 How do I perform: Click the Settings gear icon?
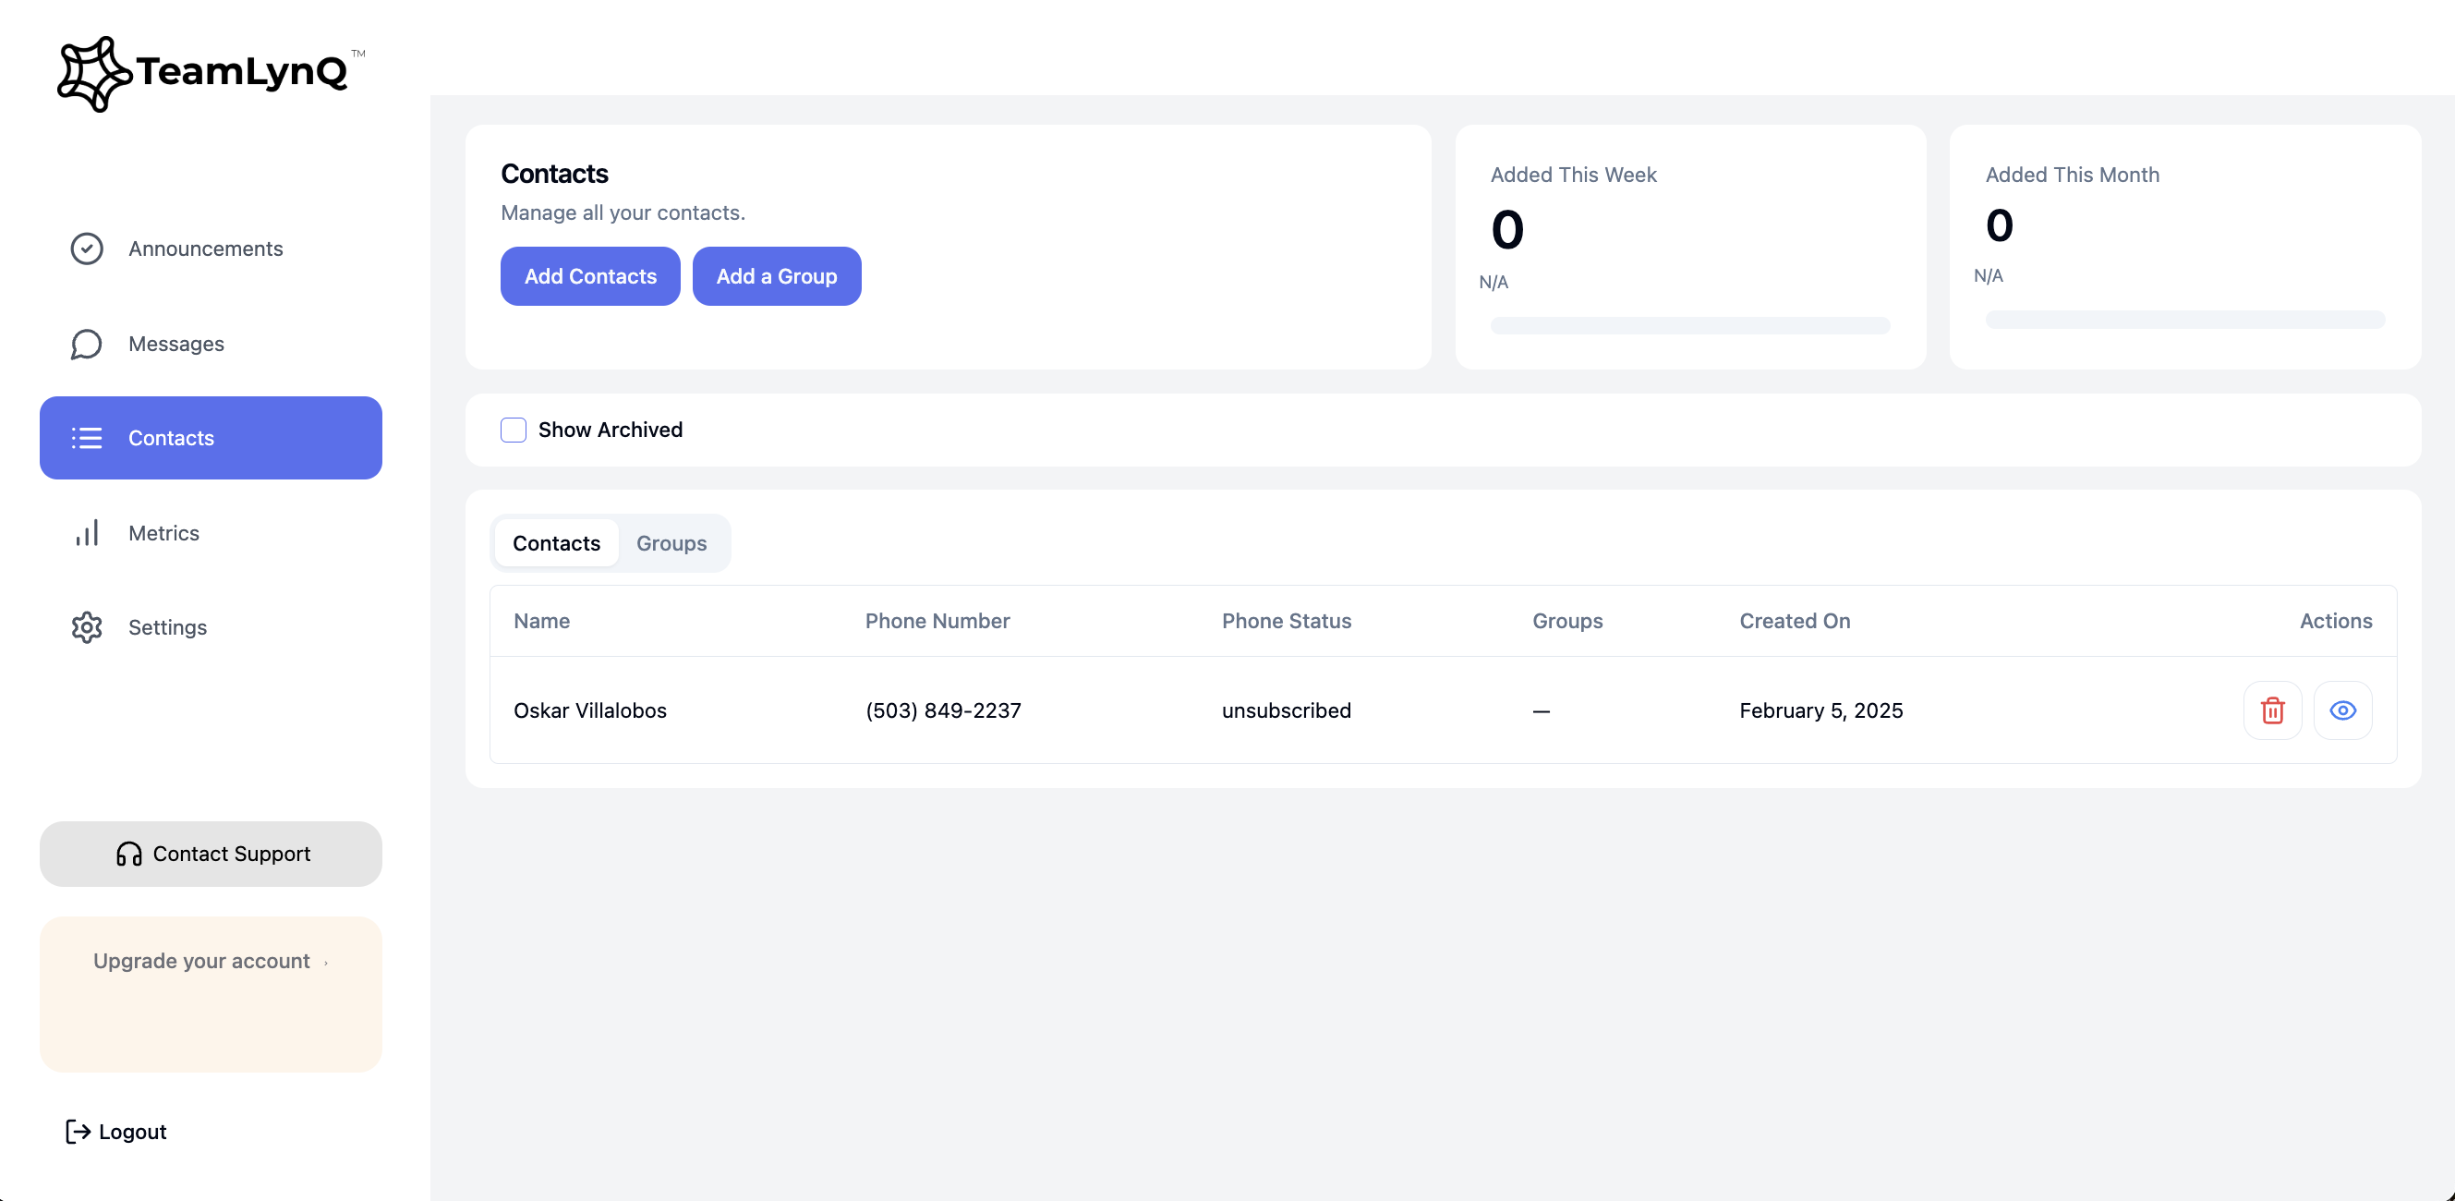tap(87, 627)
